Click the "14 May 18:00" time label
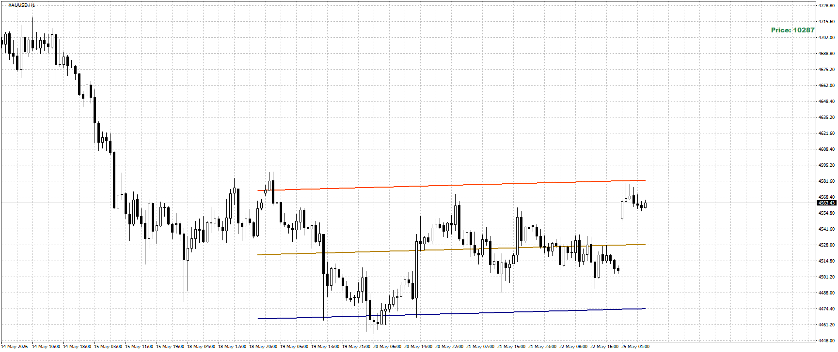This screenshot has width=838, height=352. point(77,347)
